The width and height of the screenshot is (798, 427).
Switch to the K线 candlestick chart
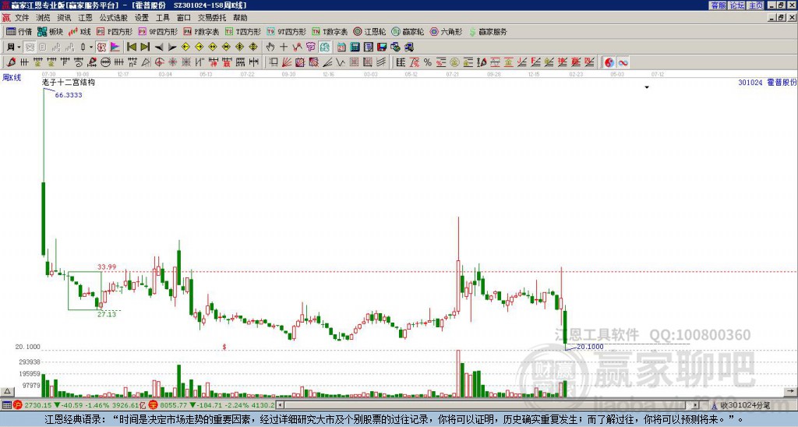(79, 31)
